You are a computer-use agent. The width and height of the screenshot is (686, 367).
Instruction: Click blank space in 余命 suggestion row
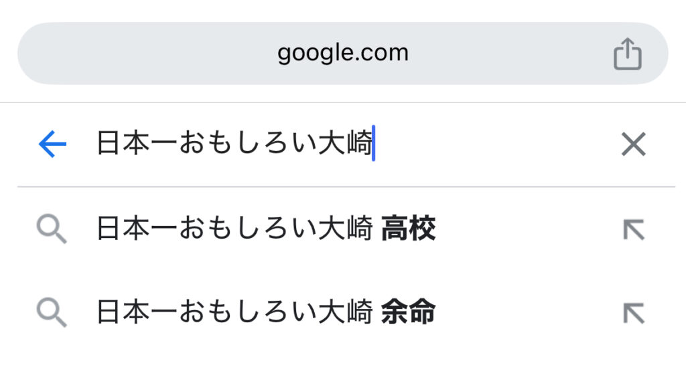click(525, 312)
